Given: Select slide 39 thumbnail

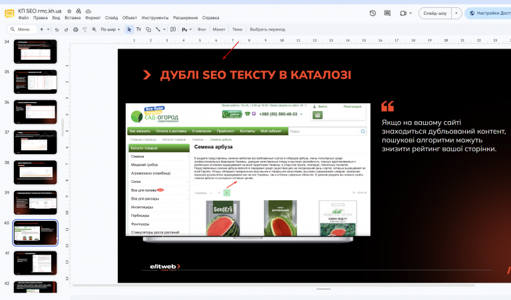Looking at the screenshot, I should point(35,203).
